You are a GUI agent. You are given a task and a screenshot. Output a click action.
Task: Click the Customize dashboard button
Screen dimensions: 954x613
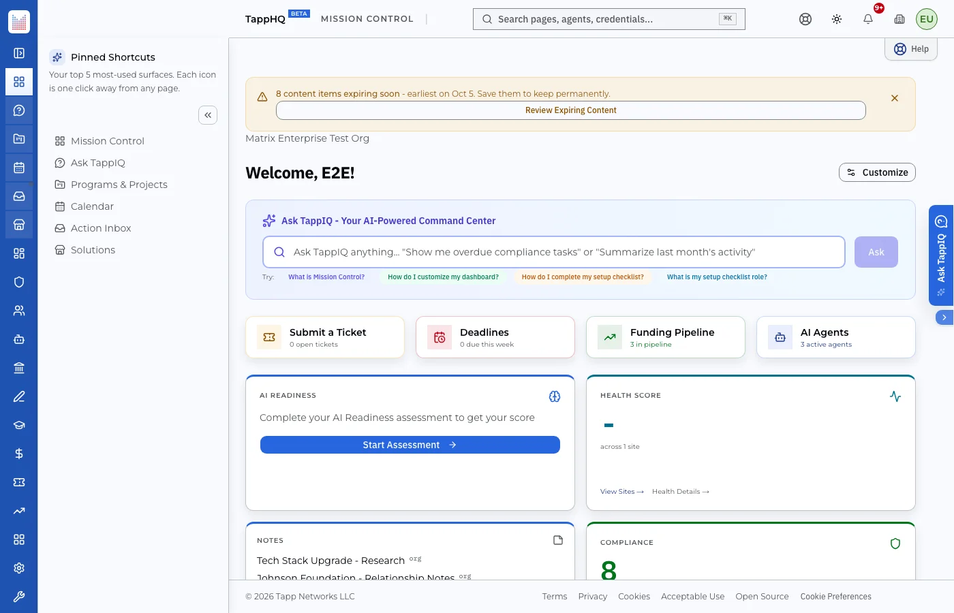(x=877, y=172)
